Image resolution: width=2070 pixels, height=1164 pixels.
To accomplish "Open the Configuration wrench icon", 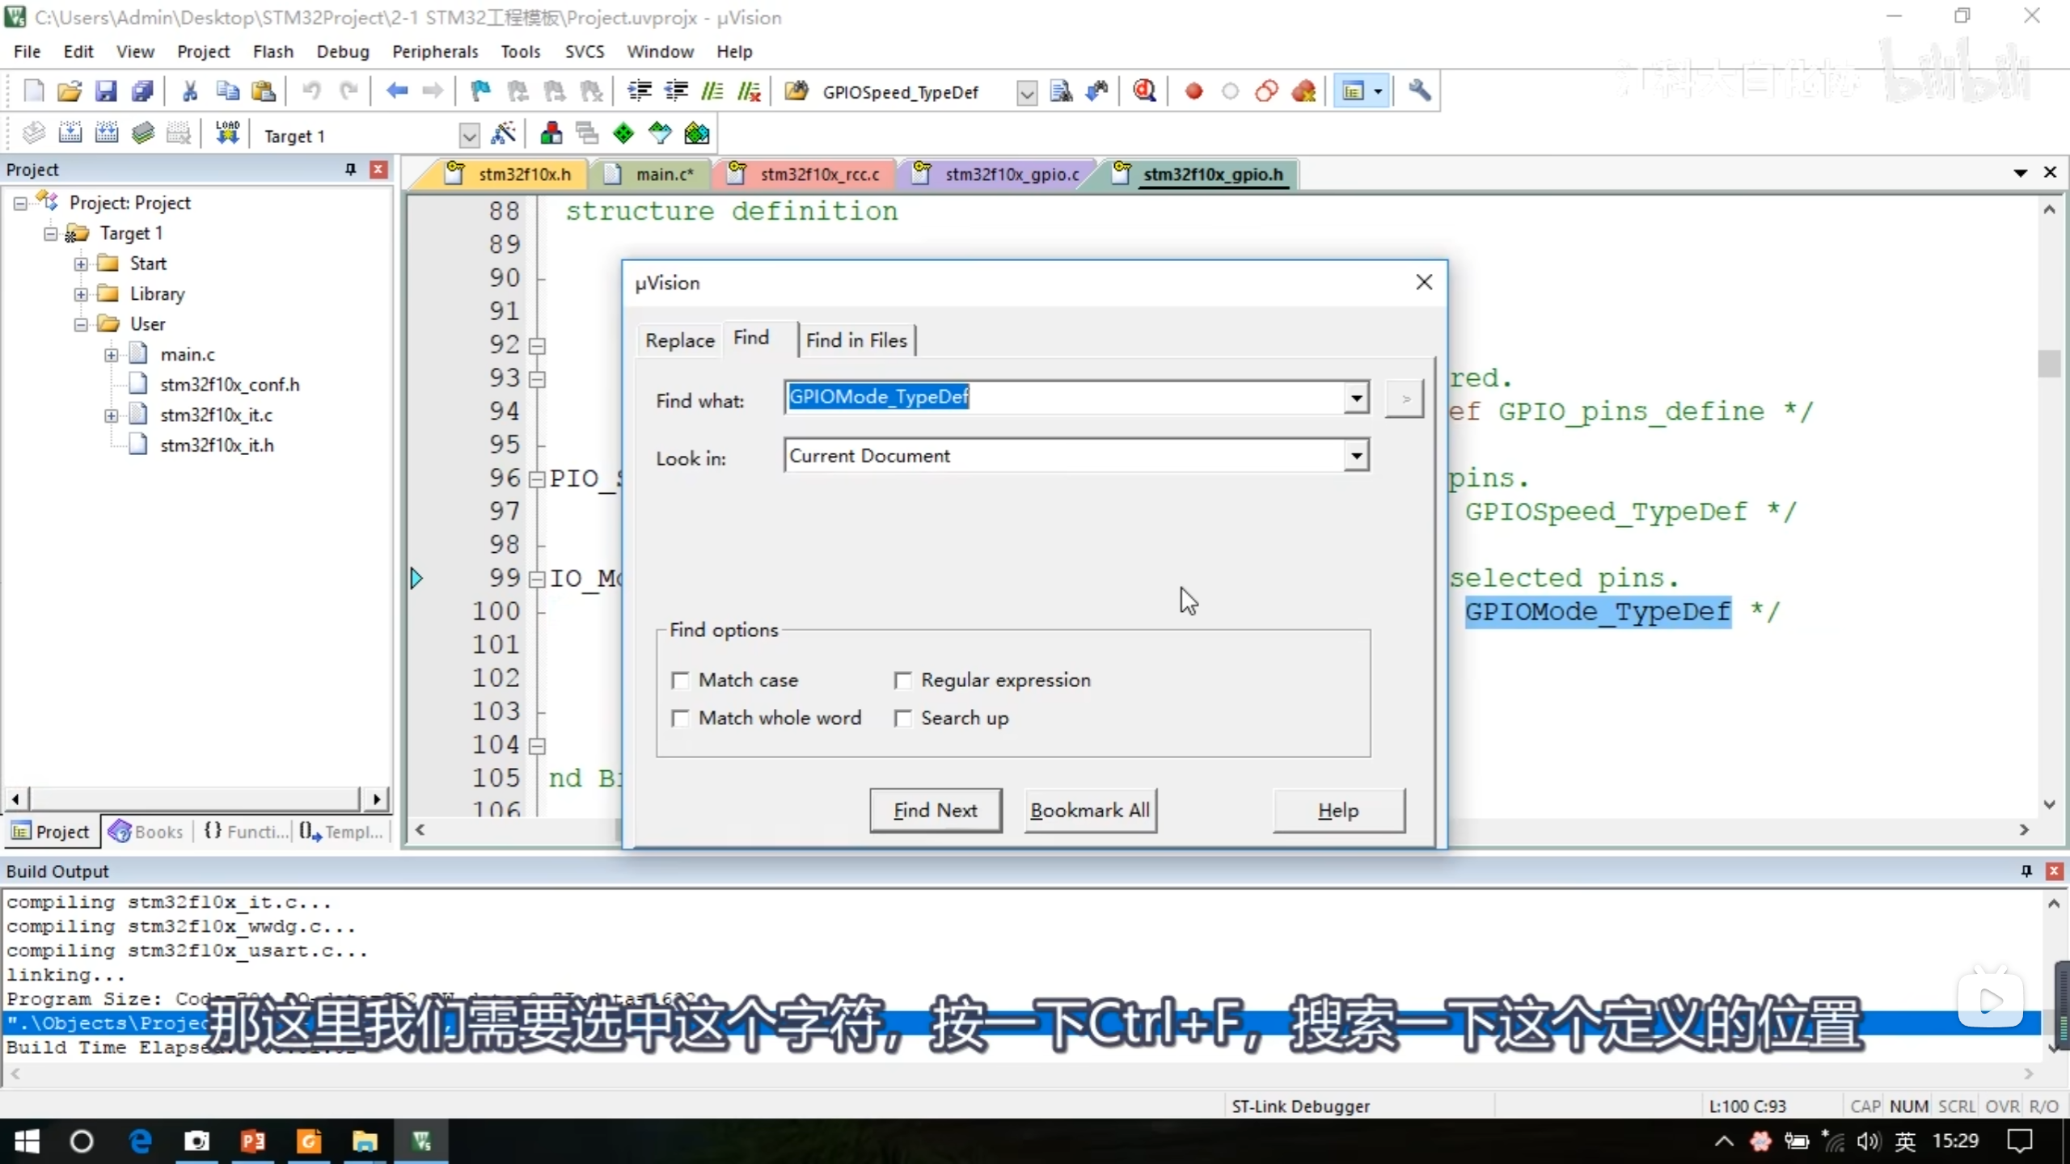I will [1419, 91].
